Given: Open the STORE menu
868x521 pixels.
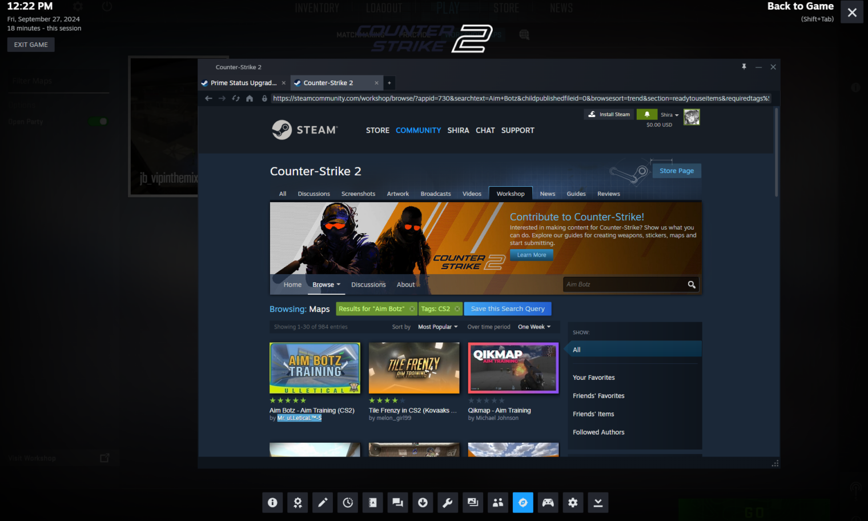Looking at the screenshot, I should tap(377, 130).
